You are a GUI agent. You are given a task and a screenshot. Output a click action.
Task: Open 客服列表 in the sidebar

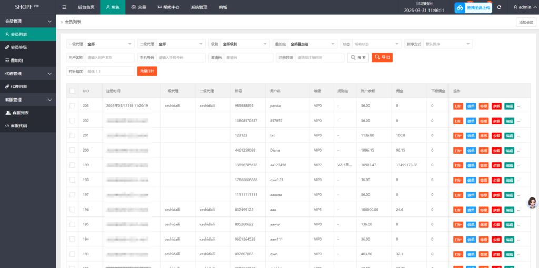(x=20, y=113)
